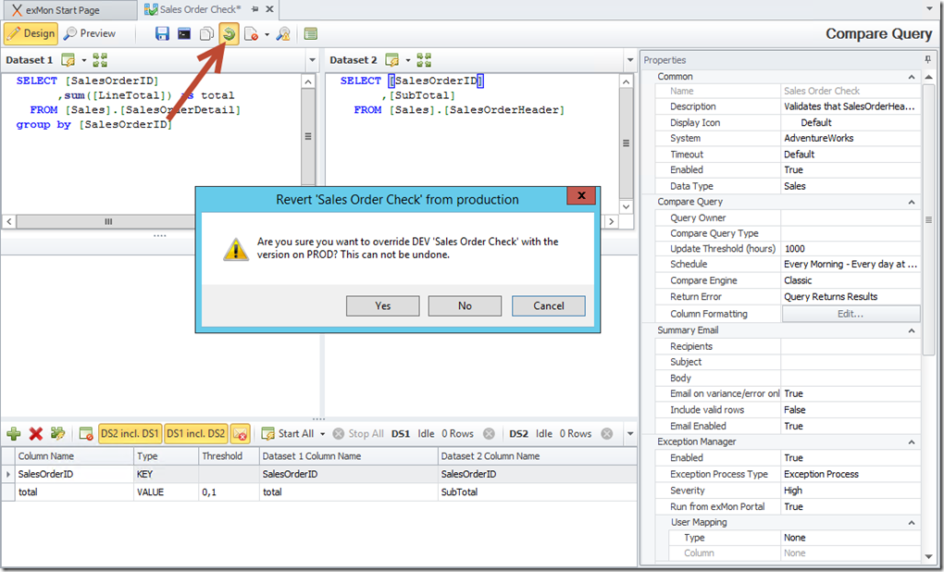Click the Dataset 1 run query icon
This screenshot has width=944, height=572.
coord(68,60)
